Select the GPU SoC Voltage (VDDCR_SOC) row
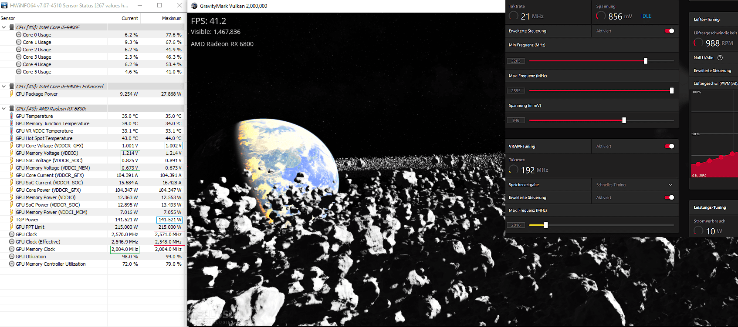Viewport: 738px width, 327px height. [92, 160]
